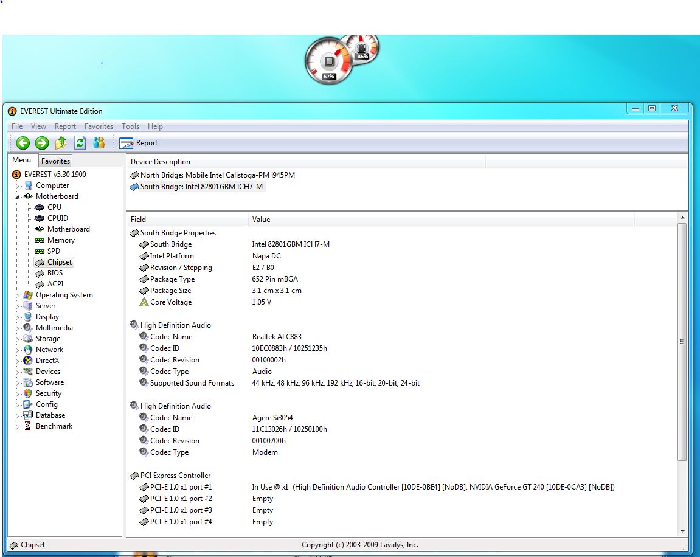
Task: Click the Multimedia speaker icon
Action: (28, 328)
